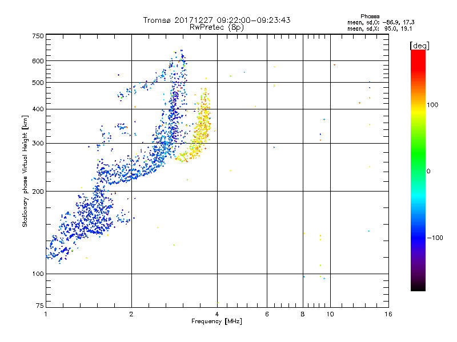This screenshot has width=457, height=342.
Task: Click the x-axis tick label '10'
Action: (330, 314)
